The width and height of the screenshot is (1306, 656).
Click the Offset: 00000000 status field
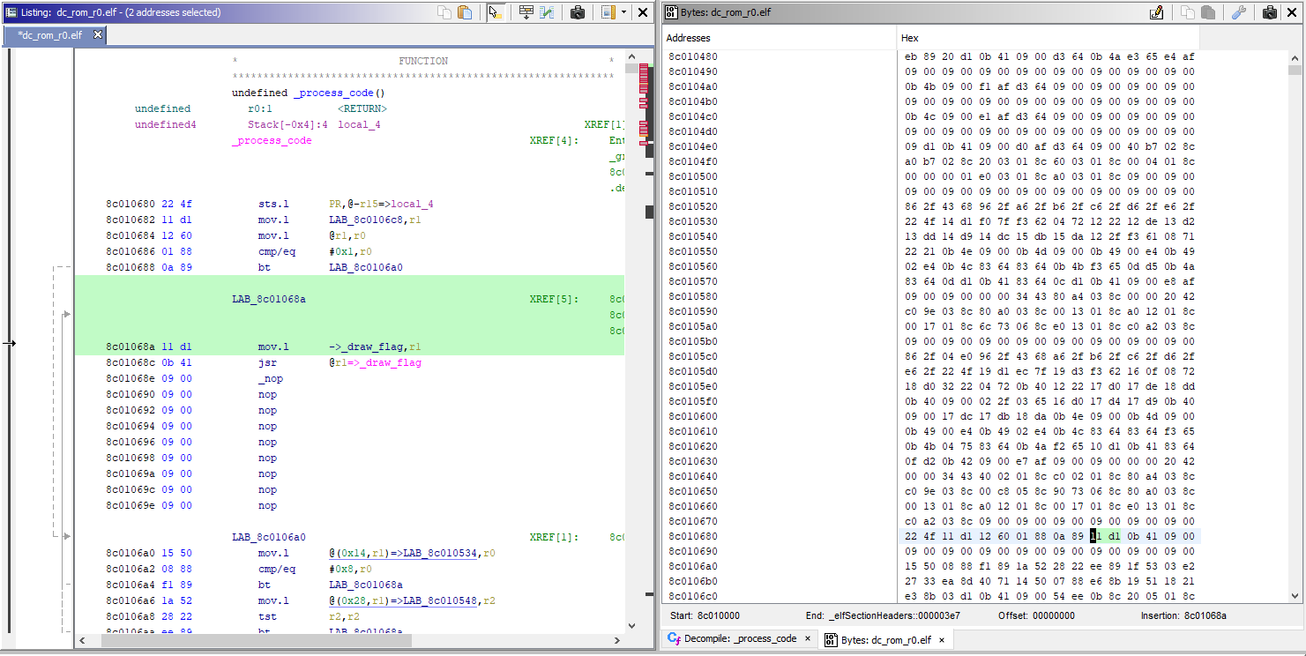(x=1038, y=615)
